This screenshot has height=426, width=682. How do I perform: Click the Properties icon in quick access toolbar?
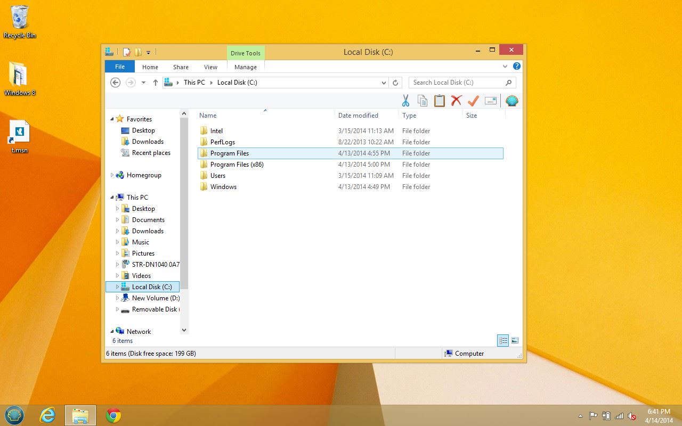pyautogui.click(x=127, y=52)
